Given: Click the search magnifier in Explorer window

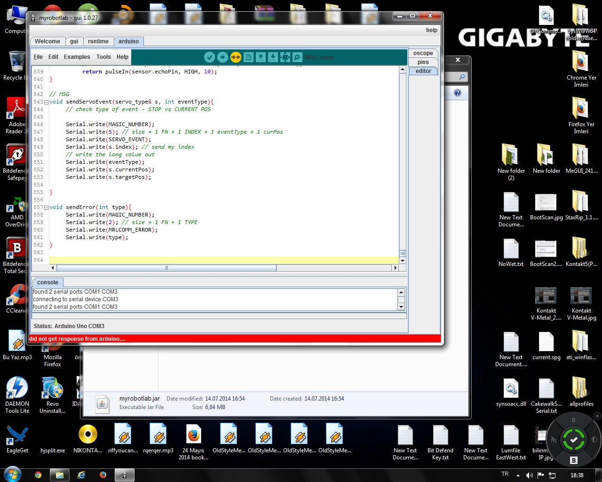Looking at the screenshot, I should point(462,77).
